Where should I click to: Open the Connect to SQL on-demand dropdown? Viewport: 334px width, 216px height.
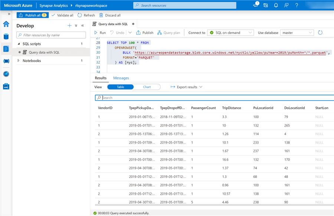pyautogui.click(x=230, y=33)
